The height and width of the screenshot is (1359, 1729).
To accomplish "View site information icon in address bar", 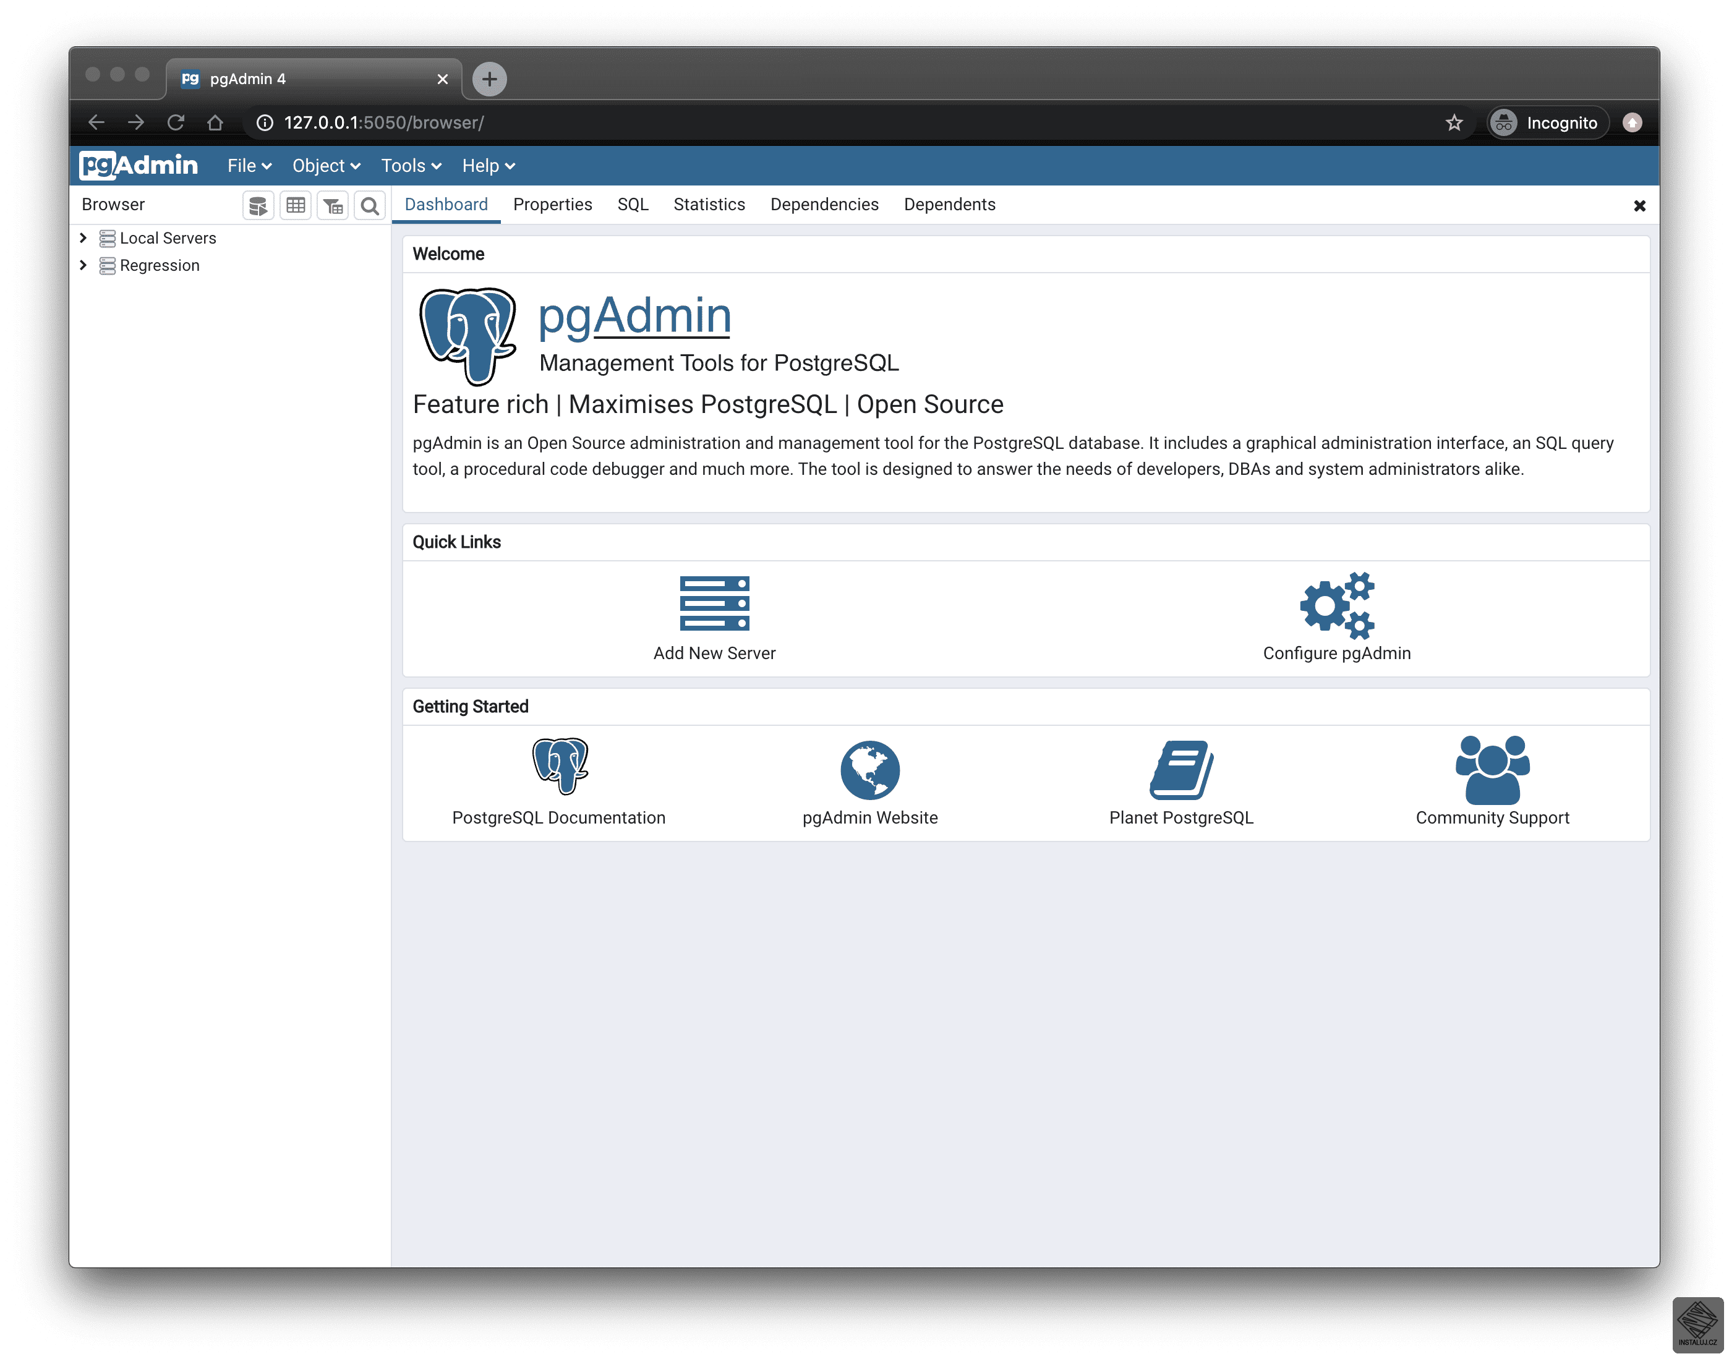I will (265, 122).
